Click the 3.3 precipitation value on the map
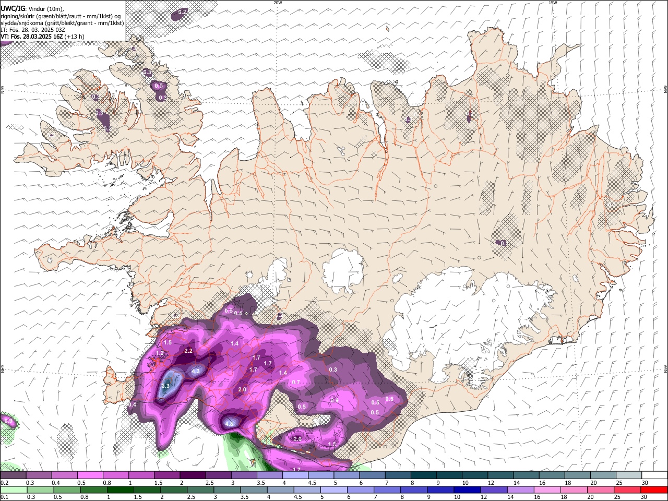This screenshot has height=501, width=668. coord(166,386)
